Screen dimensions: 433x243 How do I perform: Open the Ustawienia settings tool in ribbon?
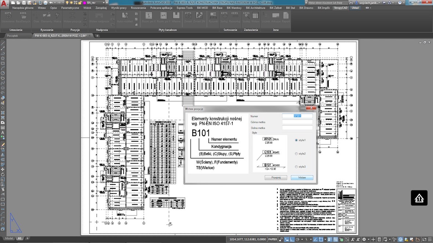pyautogui.click(x=8, y=17)
